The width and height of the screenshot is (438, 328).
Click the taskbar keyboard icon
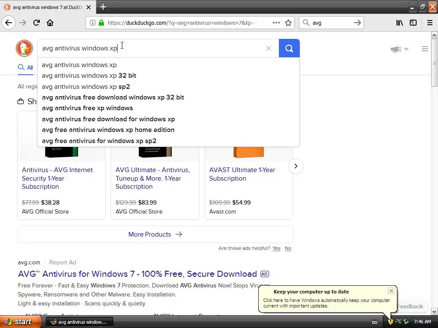click(x=375, y=322)
